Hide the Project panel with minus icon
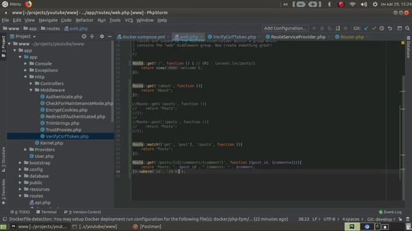412x231 pixels. pos(109,37)
